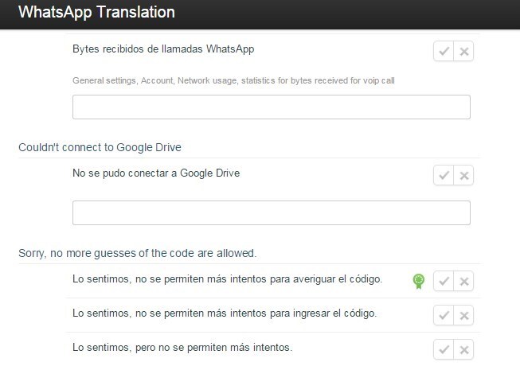Screen dimensions: 520x366
Task: Click the 'General settings, Account, Network usage' description
Action: [234, 80]
